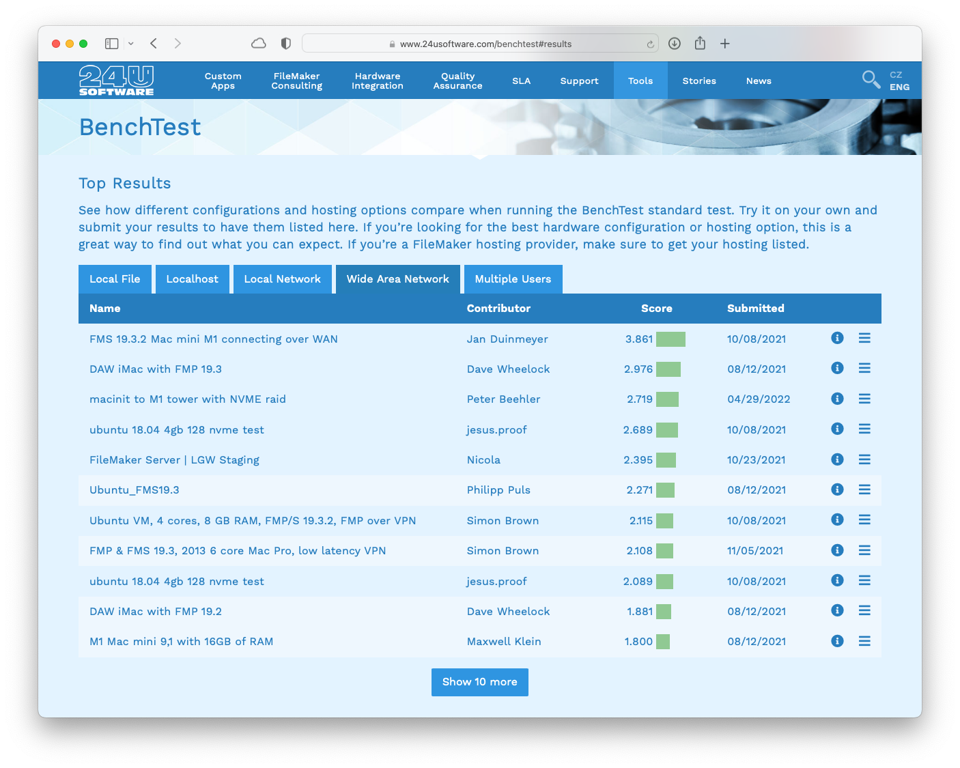Click contributor Peter Beehler
This screenshot has width=960, height=768.
[x=504, y=399]
